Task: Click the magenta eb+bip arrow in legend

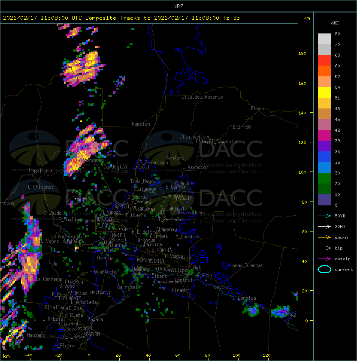Action: click(x=324, y=259)
